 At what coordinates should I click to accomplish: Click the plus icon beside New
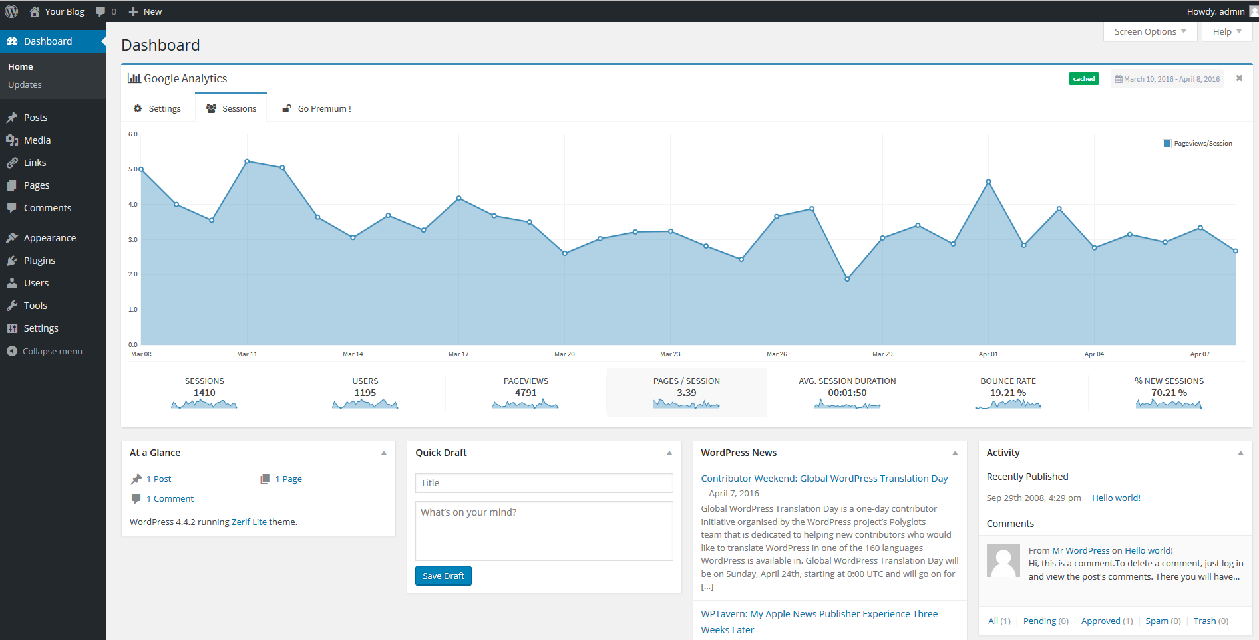point(133,11)
